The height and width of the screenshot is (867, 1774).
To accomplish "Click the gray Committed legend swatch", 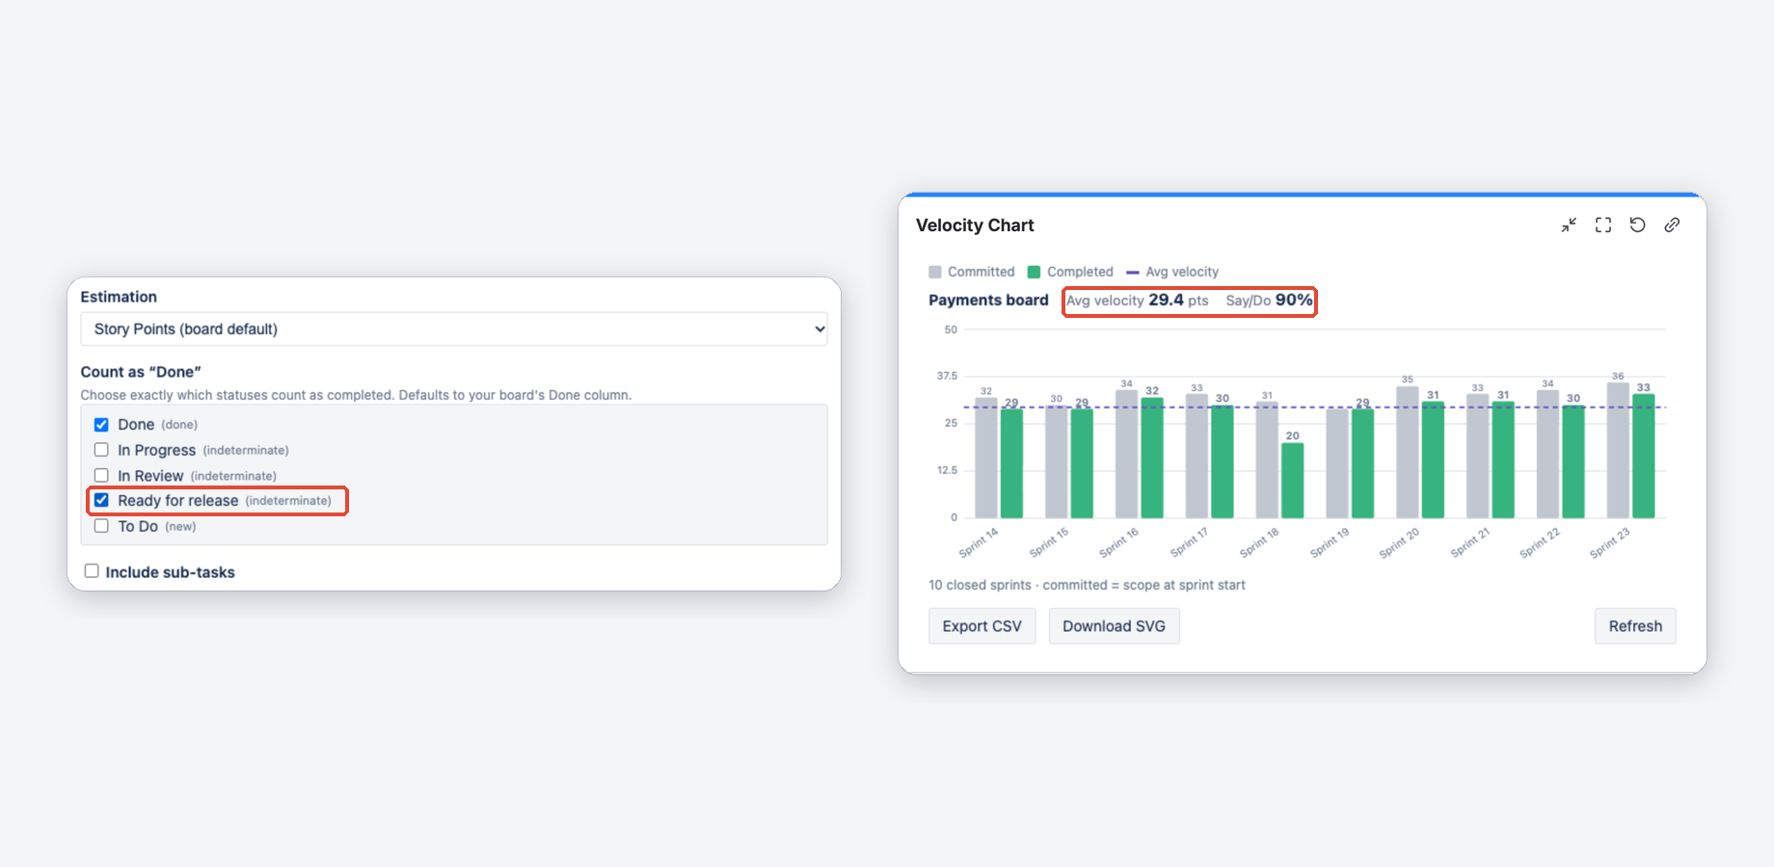I will (x=935, y=272).
